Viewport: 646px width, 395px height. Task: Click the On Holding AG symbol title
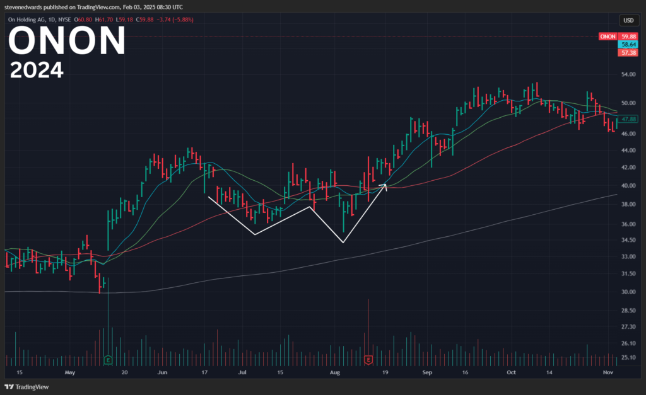(x=26, y=20)
